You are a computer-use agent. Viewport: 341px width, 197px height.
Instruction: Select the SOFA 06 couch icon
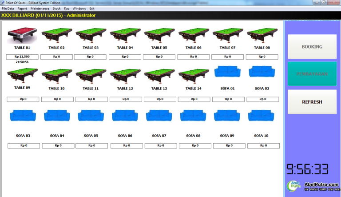125,116
